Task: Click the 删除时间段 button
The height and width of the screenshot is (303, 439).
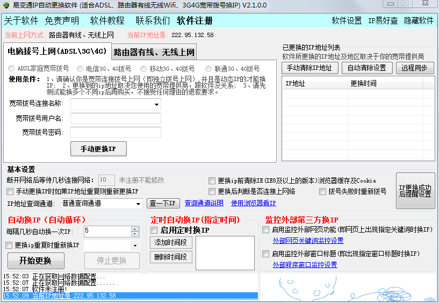Action: pyautogui.click(x=171, y=257)
